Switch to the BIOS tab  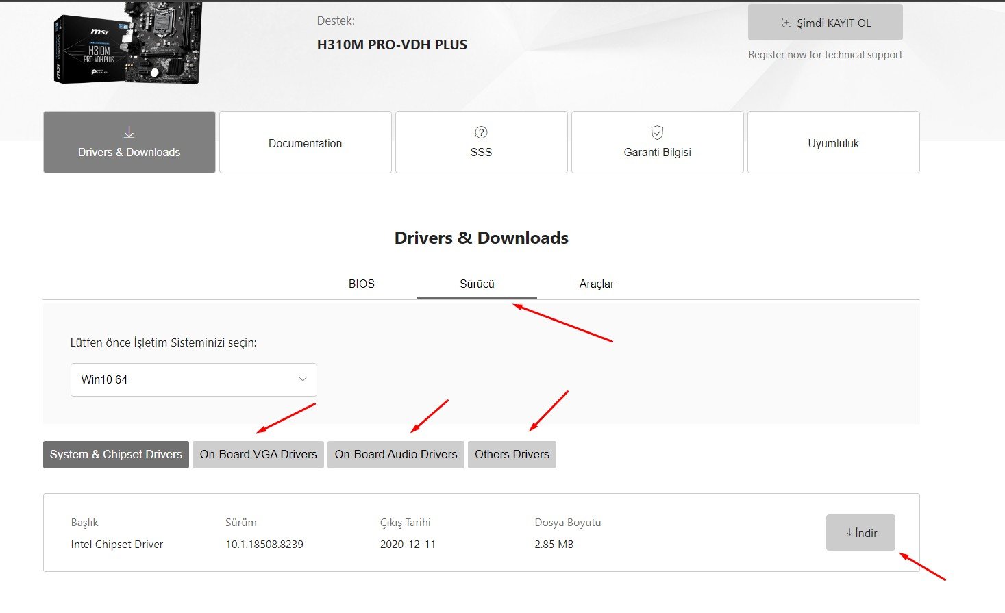click(x=362, y=284)
